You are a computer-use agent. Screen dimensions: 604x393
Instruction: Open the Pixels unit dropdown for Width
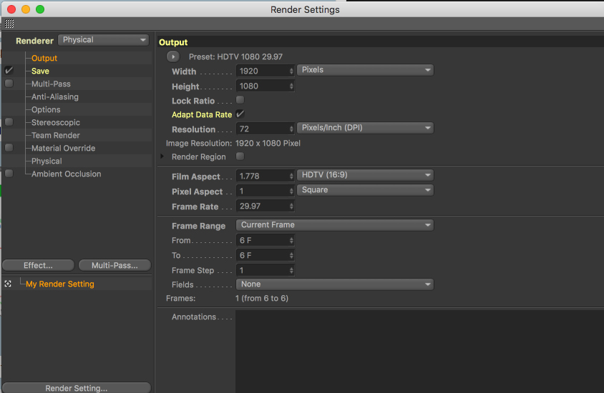[365, 70]
